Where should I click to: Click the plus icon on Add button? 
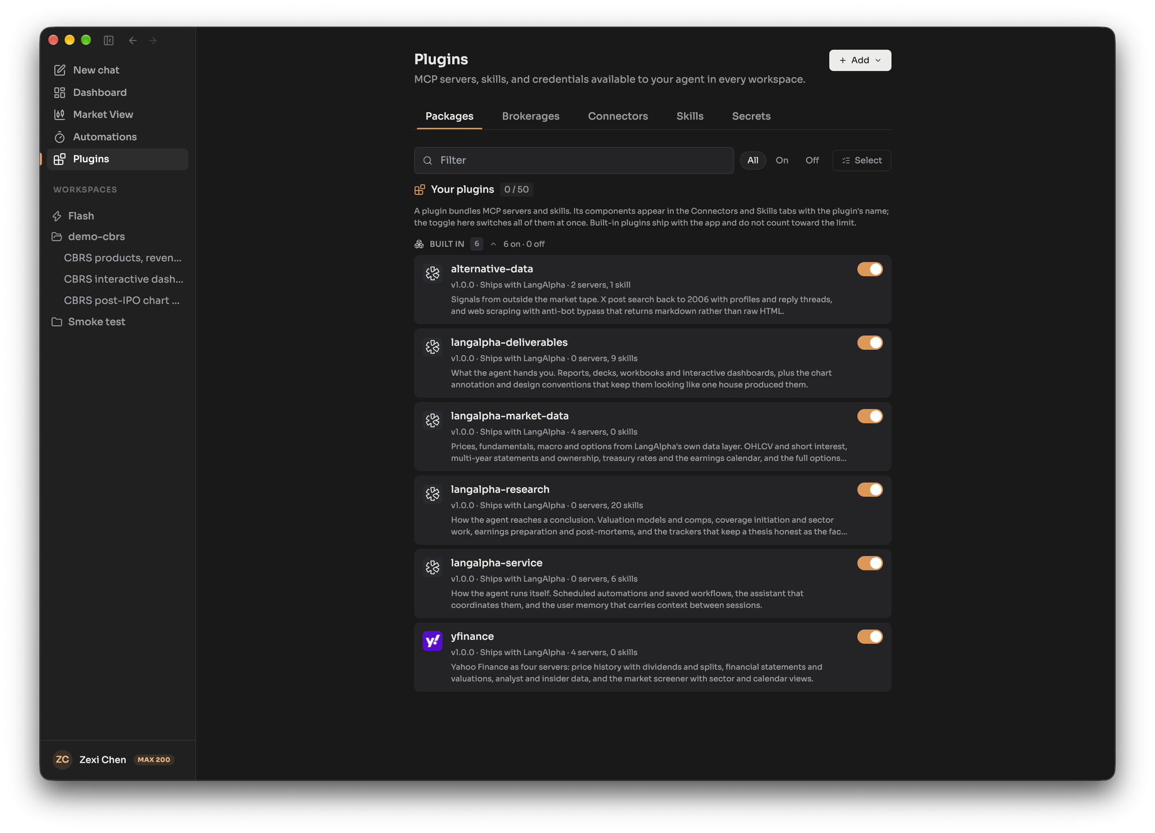tap(843, 61)
